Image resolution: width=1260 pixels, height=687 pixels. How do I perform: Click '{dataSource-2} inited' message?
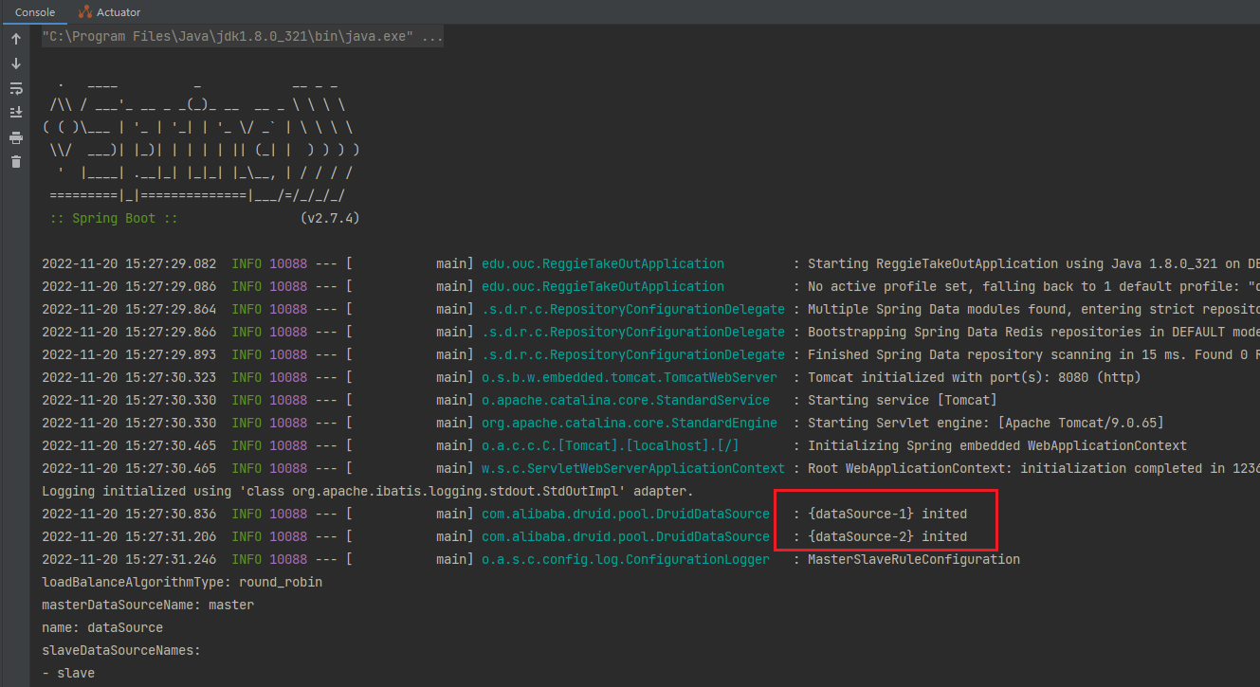point(887,536)
